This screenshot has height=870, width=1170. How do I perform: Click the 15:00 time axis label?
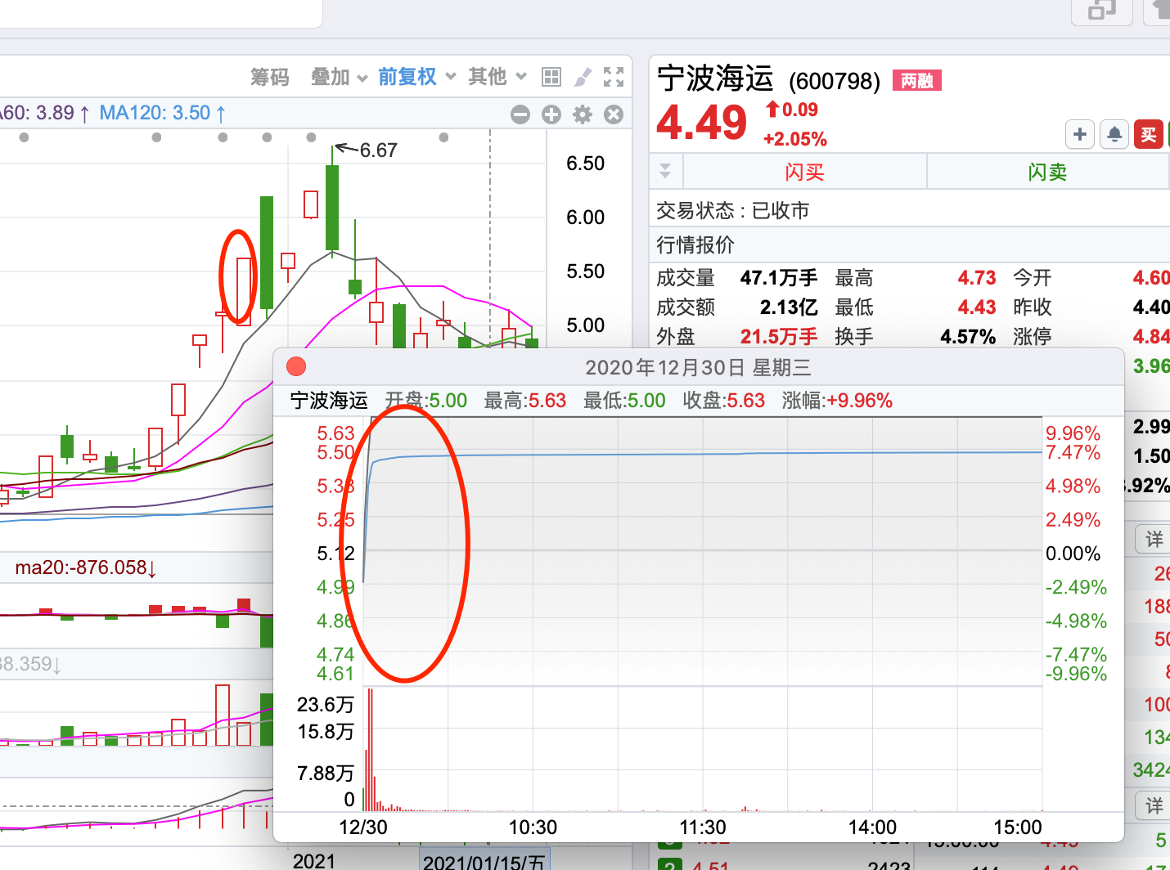coord(1018,827)
